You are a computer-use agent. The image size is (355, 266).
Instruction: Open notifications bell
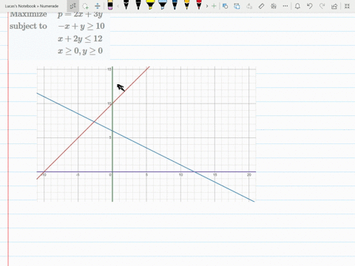coord(297,6)
